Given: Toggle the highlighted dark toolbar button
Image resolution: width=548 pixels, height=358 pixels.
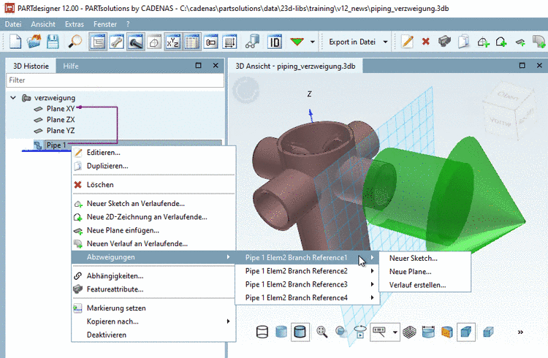Looking at the screenshot, I should [x=136, y=42].
